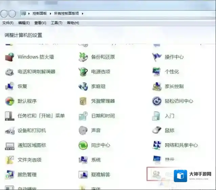Open the 轻松访问中心 text link
The image size is (216, 190).
[179, 101]
